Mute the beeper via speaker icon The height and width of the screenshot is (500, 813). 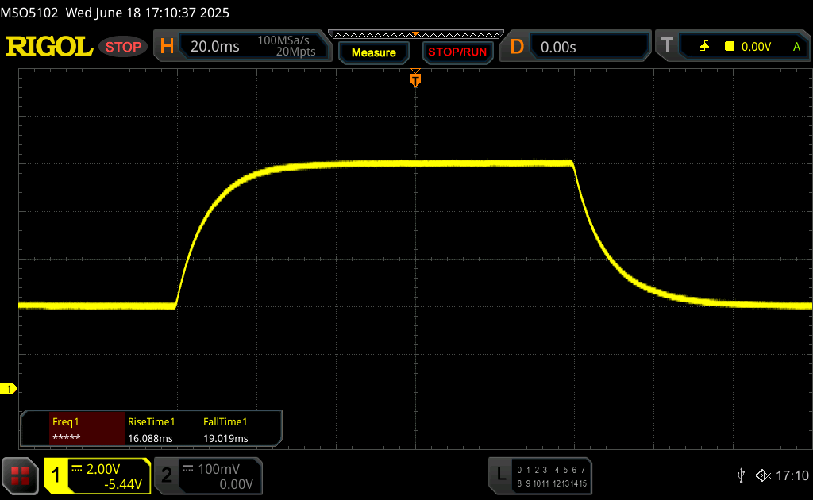[x=762, y=475]
